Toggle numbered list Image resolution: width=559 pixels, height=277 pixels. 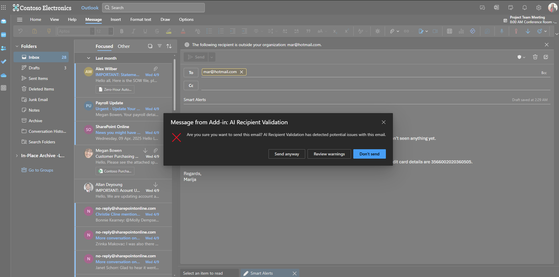221,31
